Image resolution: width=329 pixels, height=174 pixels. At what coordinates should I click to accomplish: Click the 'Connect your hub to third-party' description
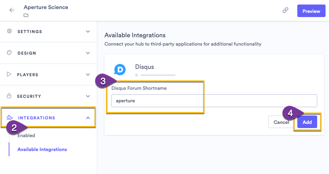click(x=183, y=44)
